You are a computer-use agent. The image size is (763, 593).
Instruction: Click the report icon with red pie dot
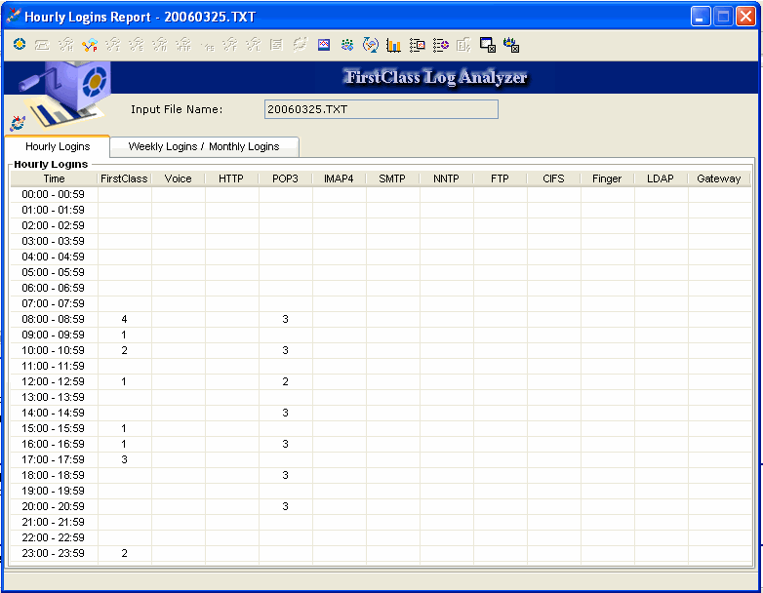point(441,45)
